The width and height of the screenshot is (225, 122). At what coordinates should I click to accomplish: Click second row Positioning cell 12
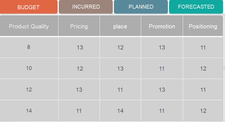point(203,68)
